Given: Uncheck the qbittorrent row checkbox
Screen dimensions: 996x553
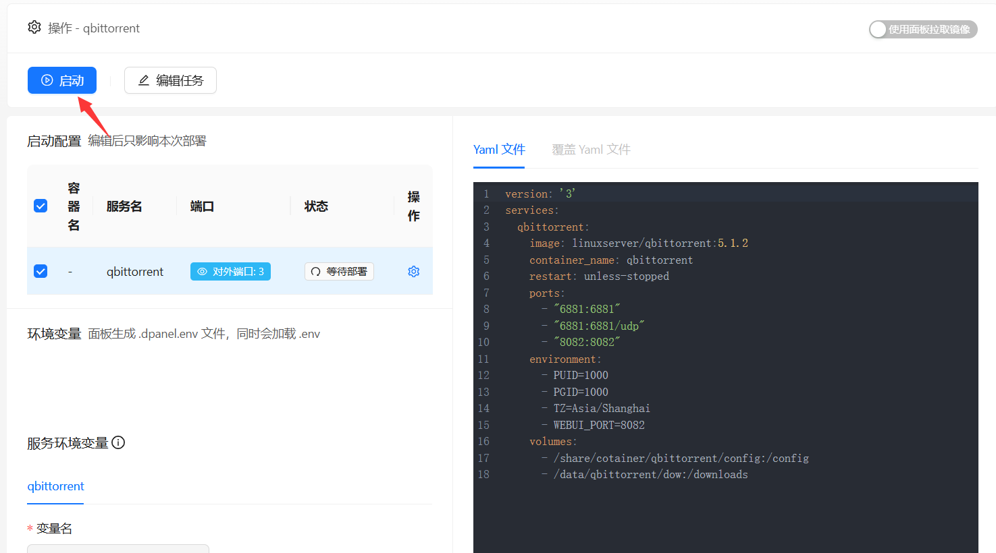Looking at the screenshot, I should 41,271.
